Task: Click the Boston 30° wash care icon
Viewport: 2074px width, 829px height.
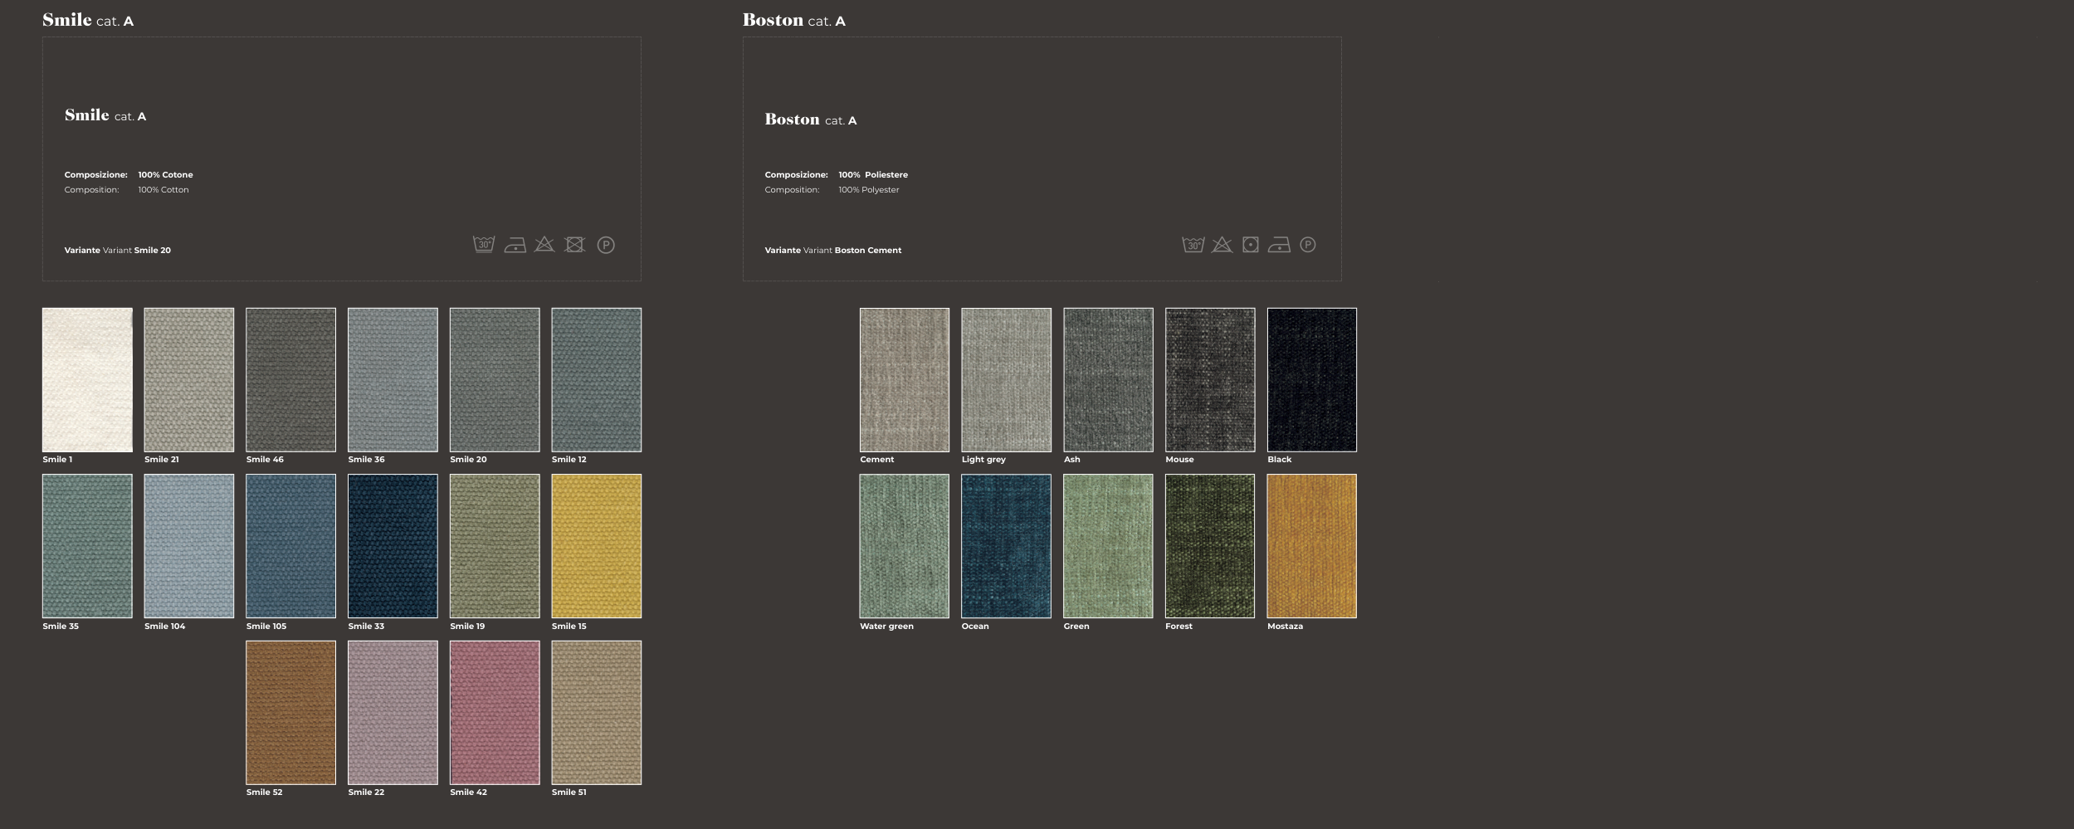Action: 1193,245
